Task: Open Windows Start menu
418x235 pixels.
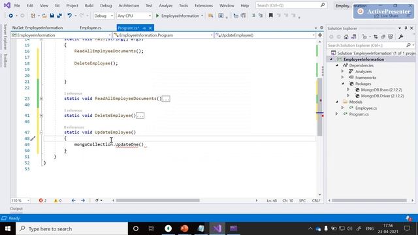Action: [8, 228]
